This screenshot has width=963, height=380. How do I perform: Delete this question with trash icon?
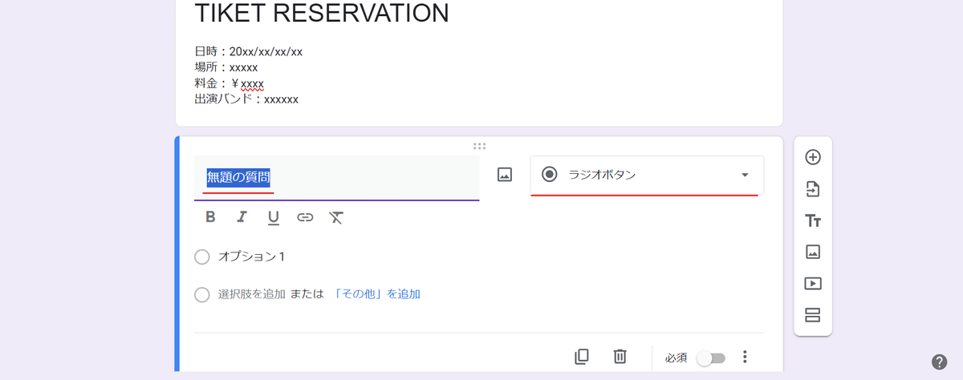pos(620,357)
